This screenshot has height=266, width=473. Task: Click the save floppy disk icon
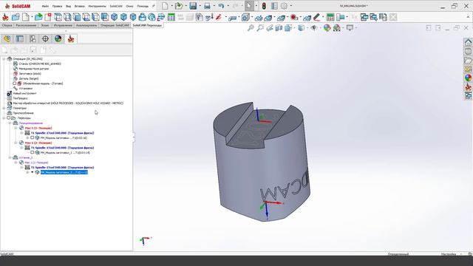(193, 6)
